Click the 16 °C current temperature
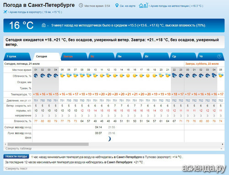 coord(21,25)
